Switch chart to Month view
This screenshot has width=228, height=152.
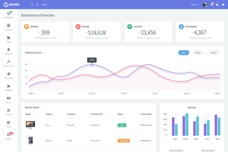click(214, 53)
